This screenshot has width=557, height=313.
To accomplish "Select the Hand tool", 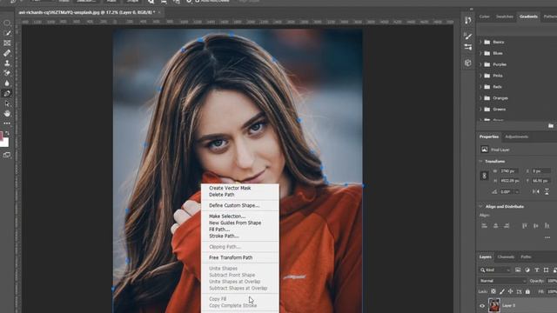I will point(7,114).
